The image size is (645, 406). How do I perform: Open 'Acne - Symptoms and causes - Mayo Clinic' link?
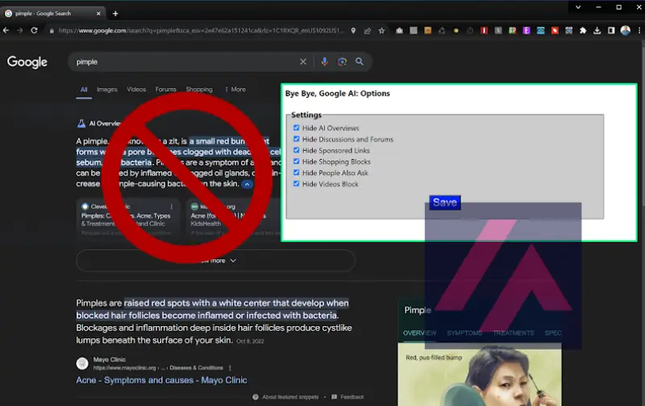click(161, 380)
